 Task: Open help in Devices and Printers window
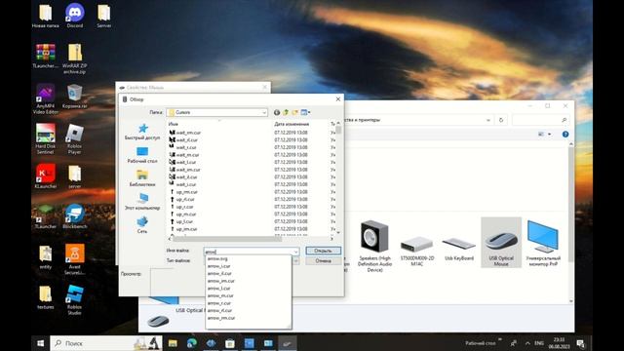[x=565, y=135]
